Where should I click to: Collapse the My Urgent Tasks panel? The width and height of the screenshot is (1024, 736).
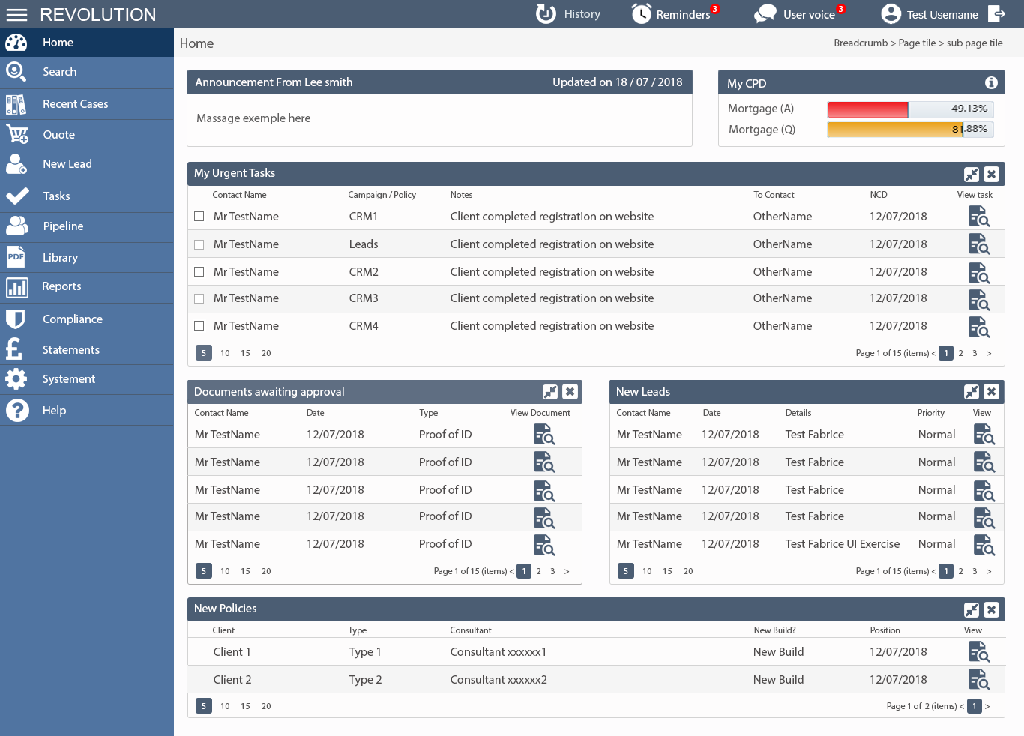(x=972, y=175)
